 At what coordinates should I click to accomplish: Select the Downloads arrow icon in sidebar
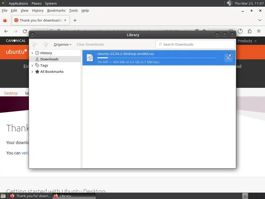point(37,59)
